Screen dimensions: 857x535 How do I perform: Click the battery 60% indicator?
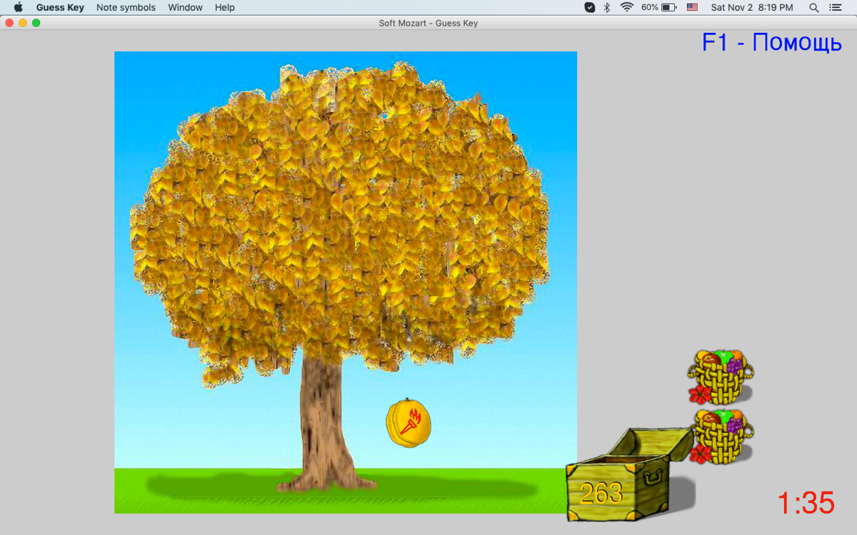[658, 7]
